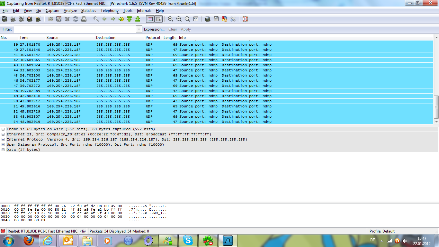Open the Edit menu
Viewport: 439px width, 247px height.
point(16,11)
